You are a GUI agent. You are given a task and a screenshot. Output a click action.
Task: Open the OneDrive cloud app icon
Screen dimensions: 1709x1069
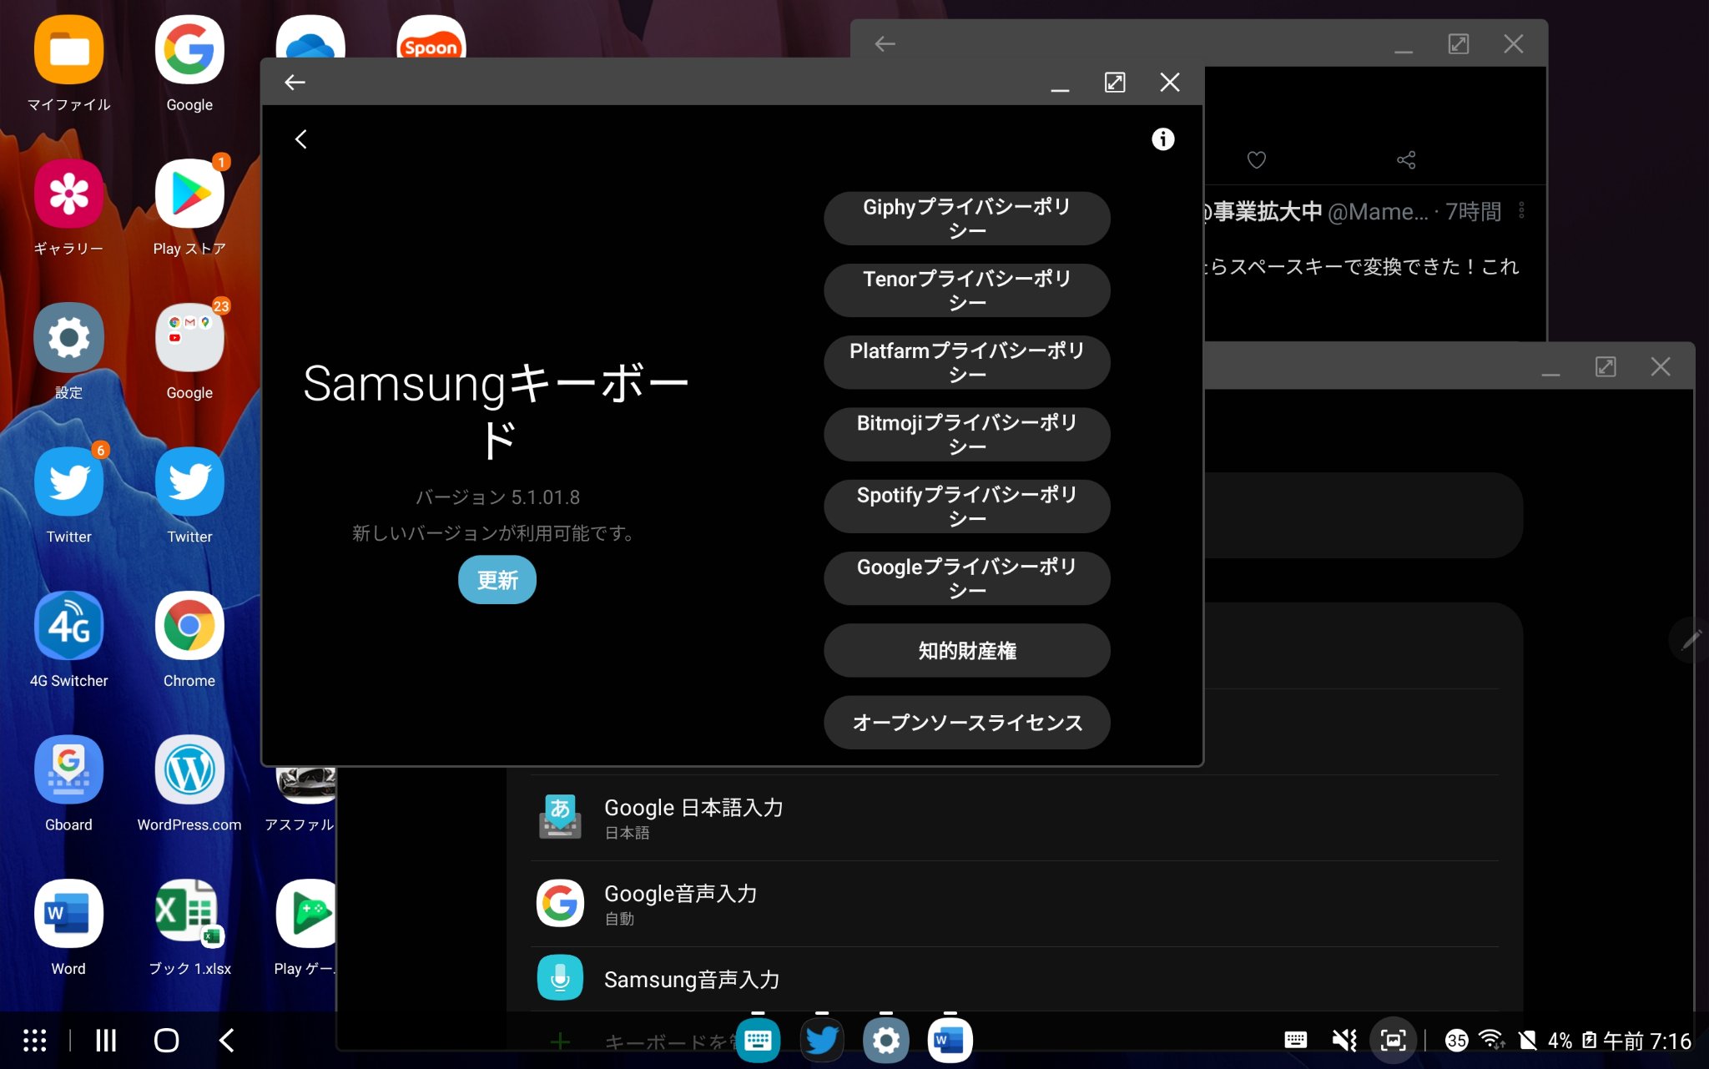click(x=310, y=38)
